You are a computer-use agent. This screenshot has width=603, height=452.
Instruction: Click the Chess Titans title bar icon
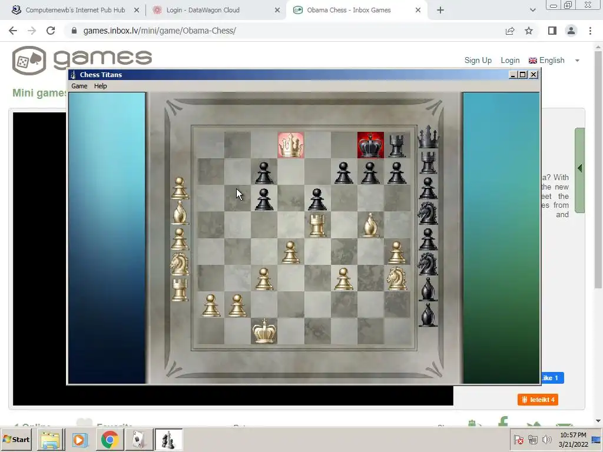click(74, 75)
